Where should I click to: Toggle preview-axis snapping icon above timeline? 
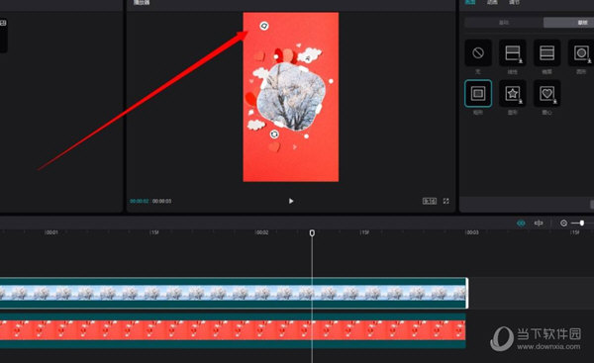pyautogui.click(x=539, y=224)
